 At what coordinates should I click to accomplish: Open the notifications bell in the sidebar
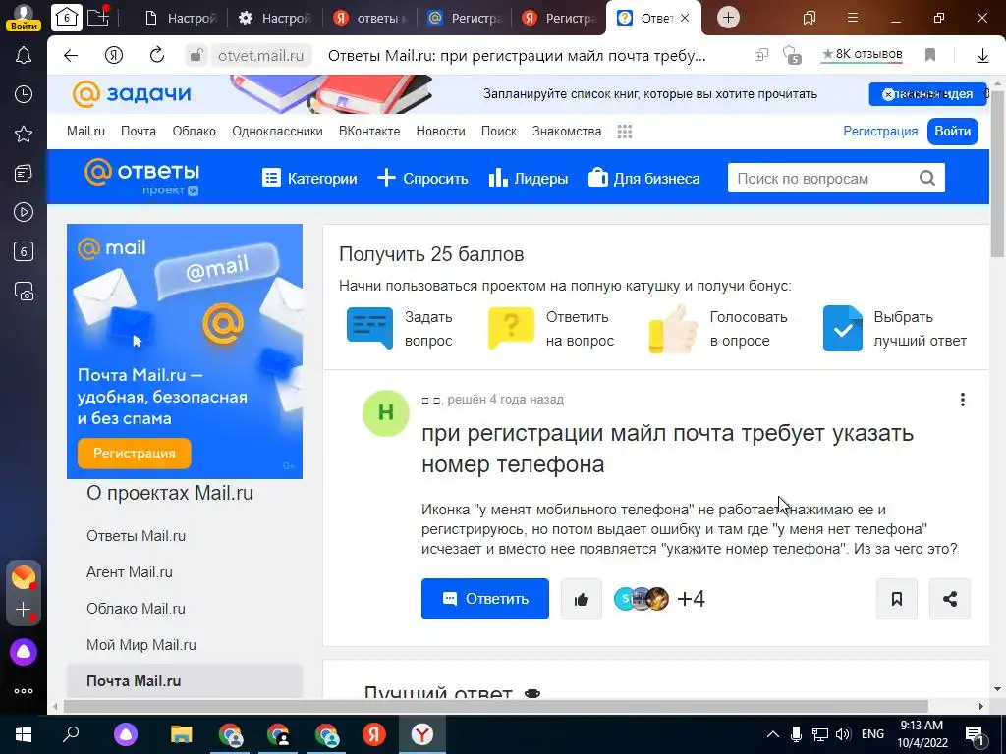point(24,55)
